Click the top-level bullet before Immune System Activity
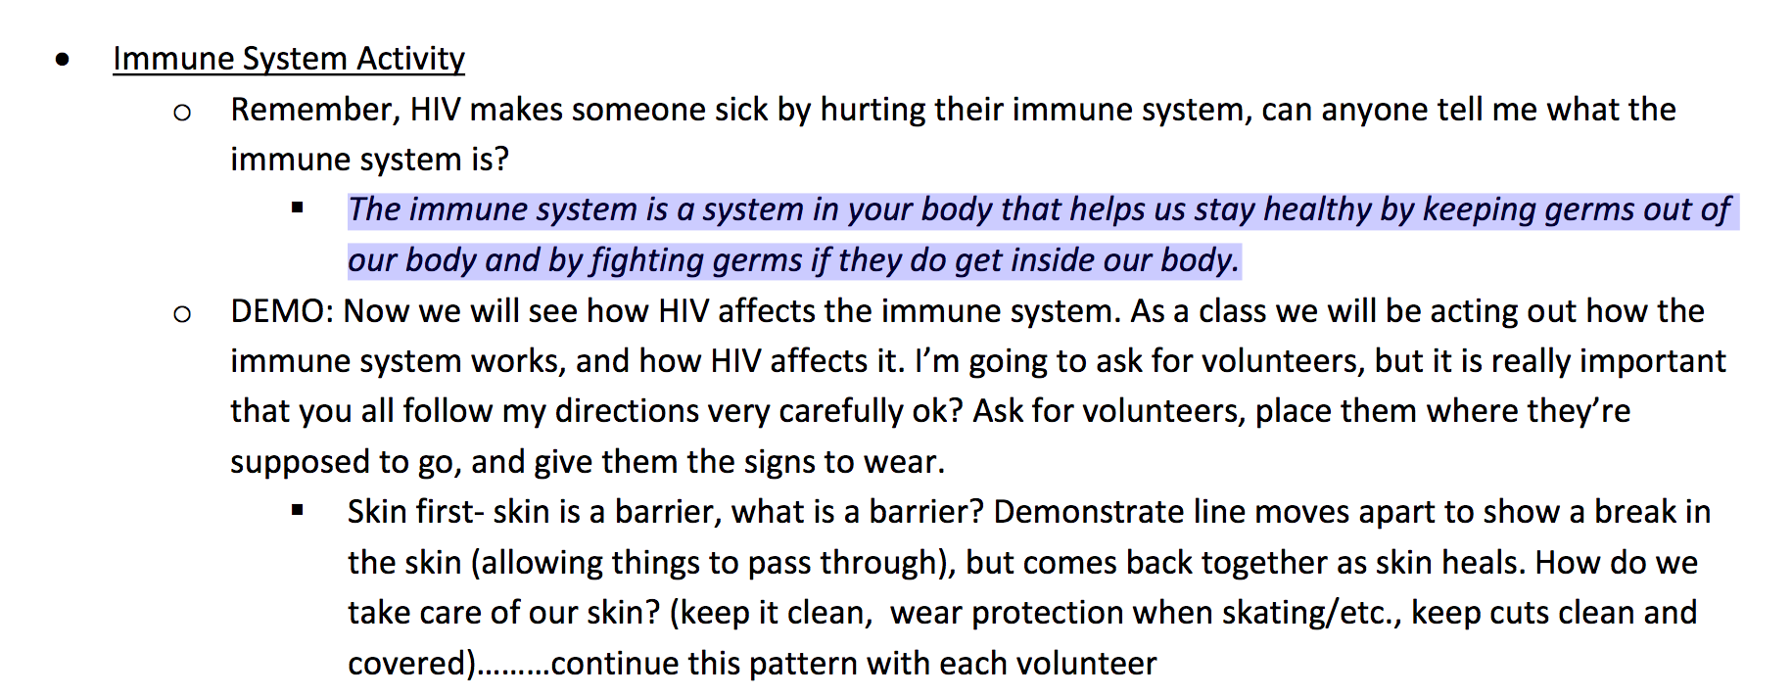 [64, 60]
